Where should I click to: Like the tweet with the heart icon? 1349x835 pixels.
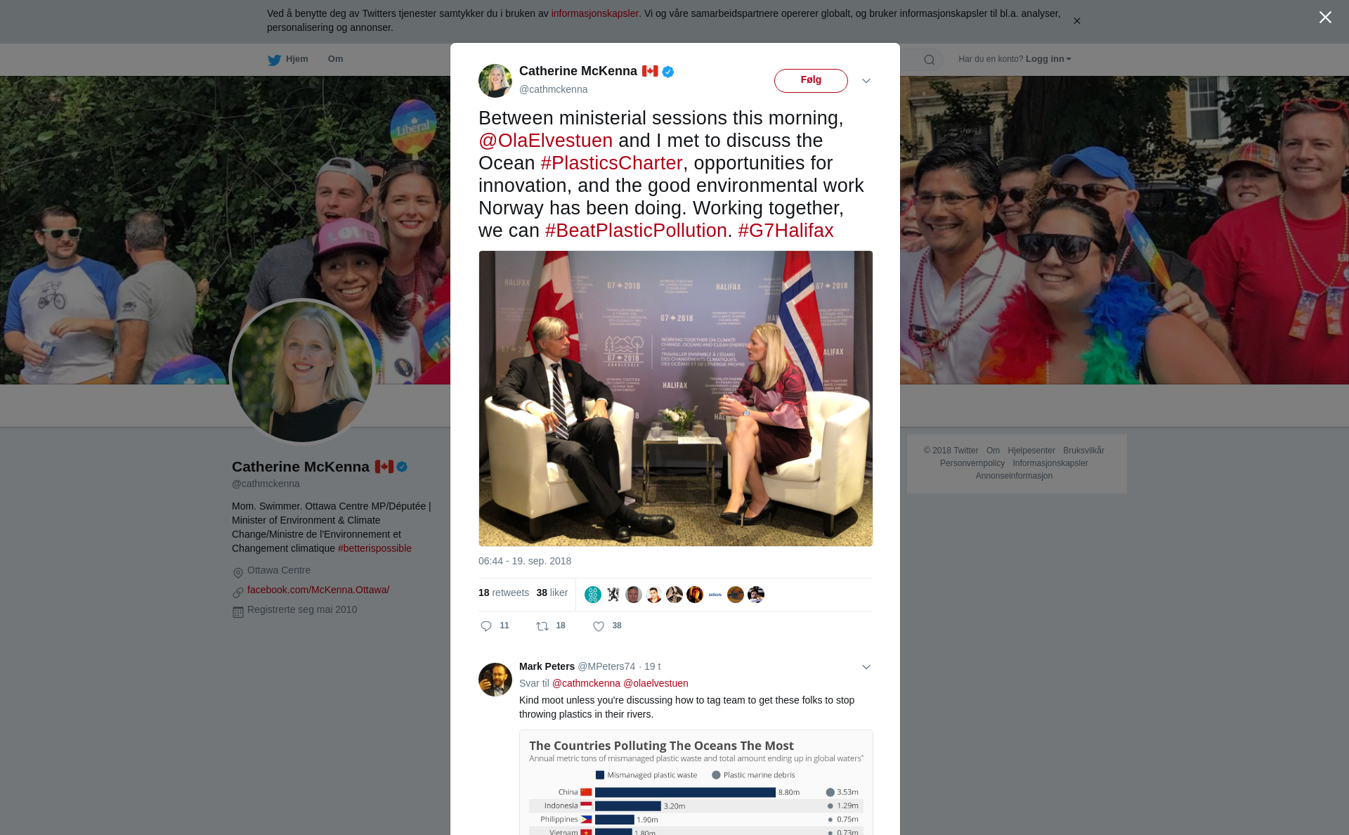point(599,626)
